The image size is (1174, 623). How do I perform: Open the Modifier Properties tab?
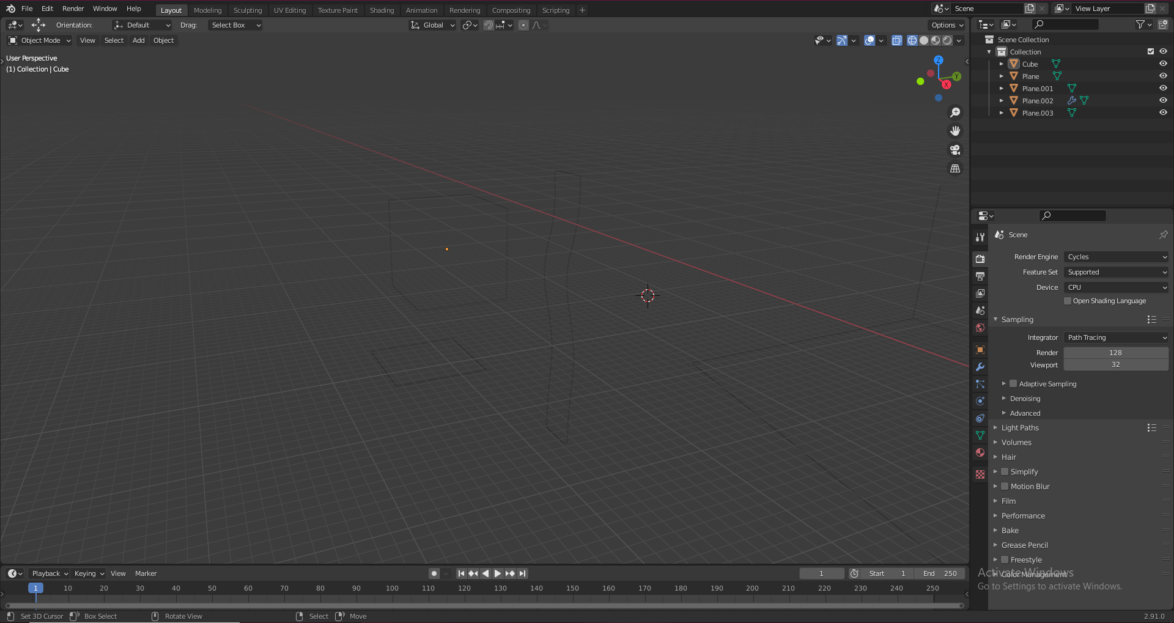pyautogui.click(x=980, y=367)
